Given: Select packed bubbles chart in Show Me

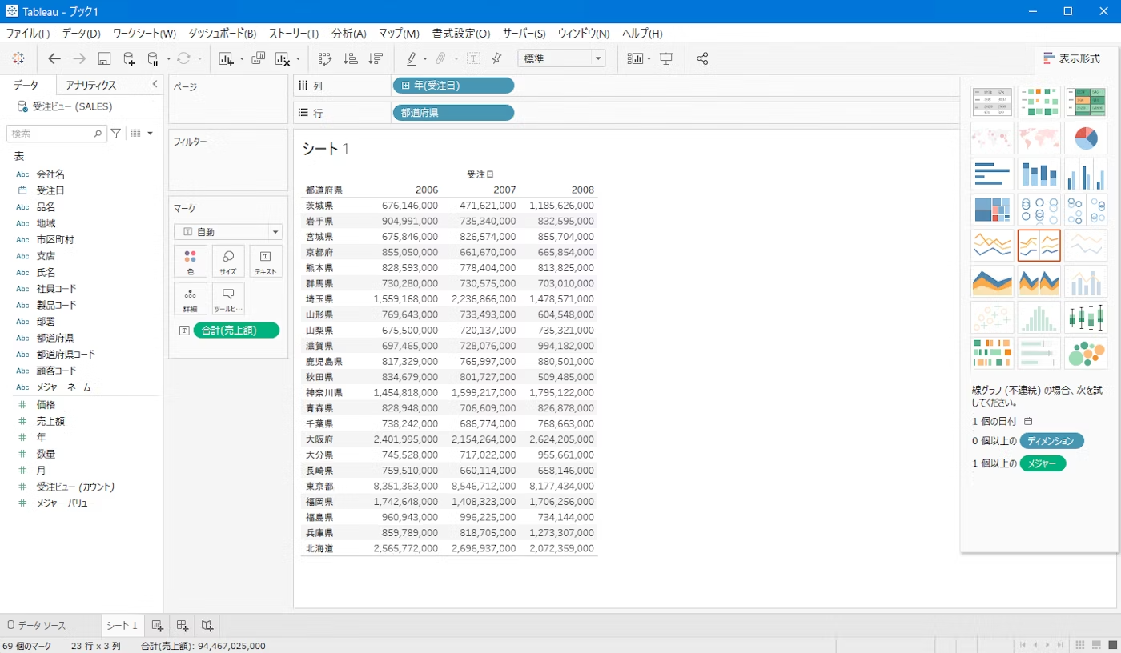Looking at the screenshot, I should click(x=1085, y=353).
